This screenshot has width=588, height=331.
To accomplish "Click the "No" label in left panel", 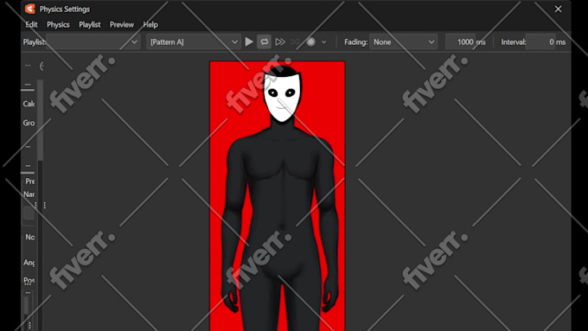I will pos(30,238).
